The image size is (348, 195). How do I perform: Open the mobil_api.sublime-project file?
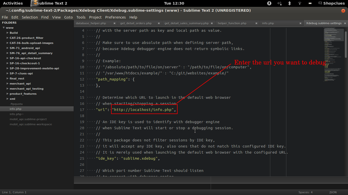click(28, 119)
